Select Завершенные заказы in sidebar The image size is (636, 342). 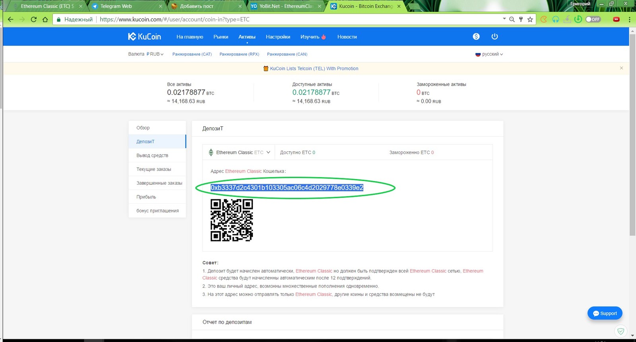point(157,183)
